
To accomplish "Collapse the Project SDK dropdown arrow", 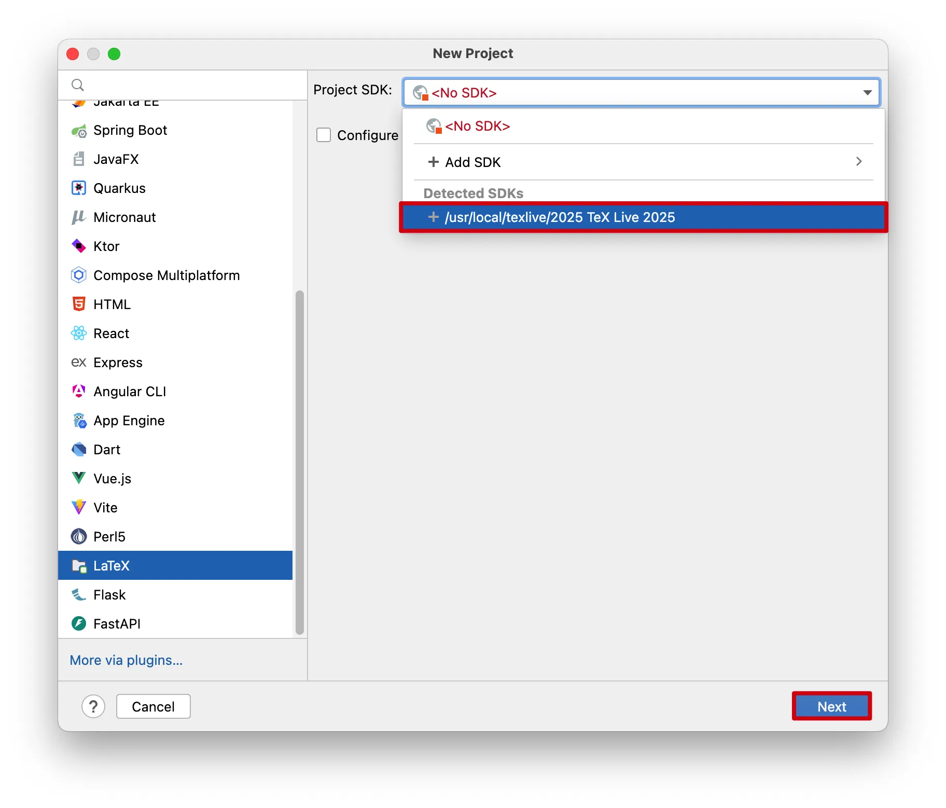I will (867, 93).
